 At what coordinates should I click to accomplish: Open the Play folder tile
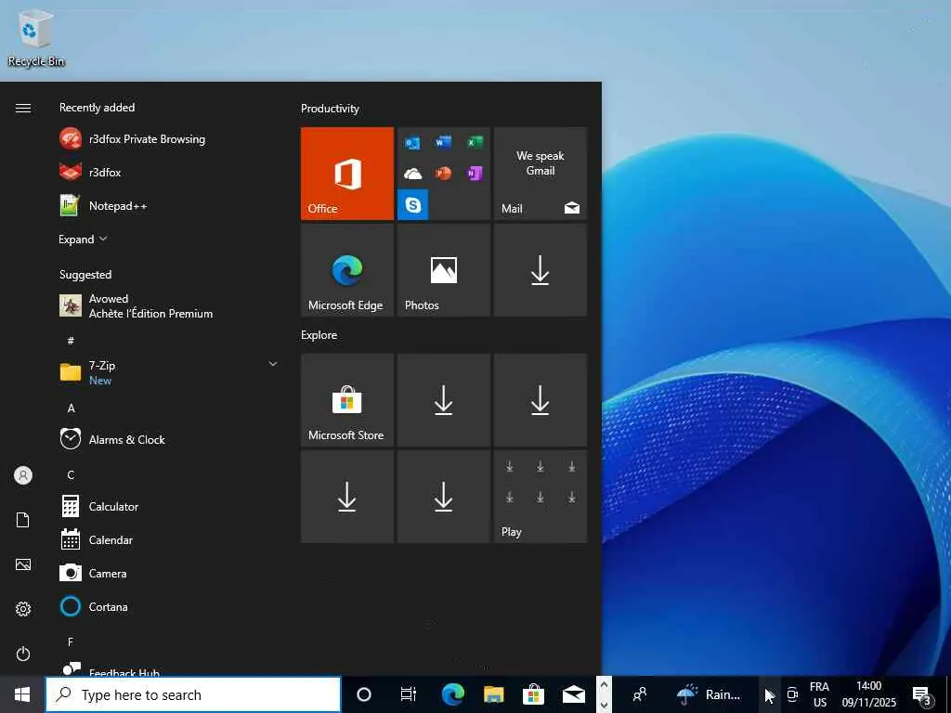[x=541, y=497]
